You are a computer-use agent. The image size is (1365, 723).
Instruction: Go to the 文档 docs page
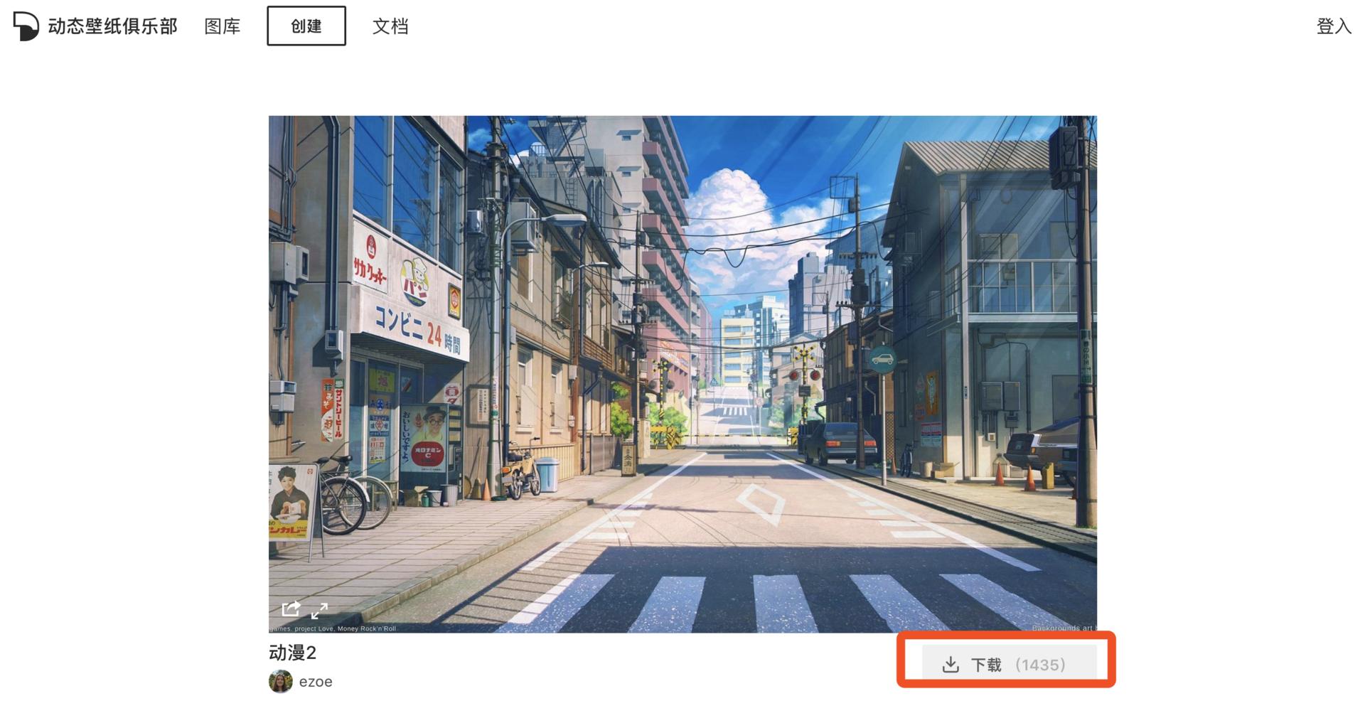click(390, 26)
